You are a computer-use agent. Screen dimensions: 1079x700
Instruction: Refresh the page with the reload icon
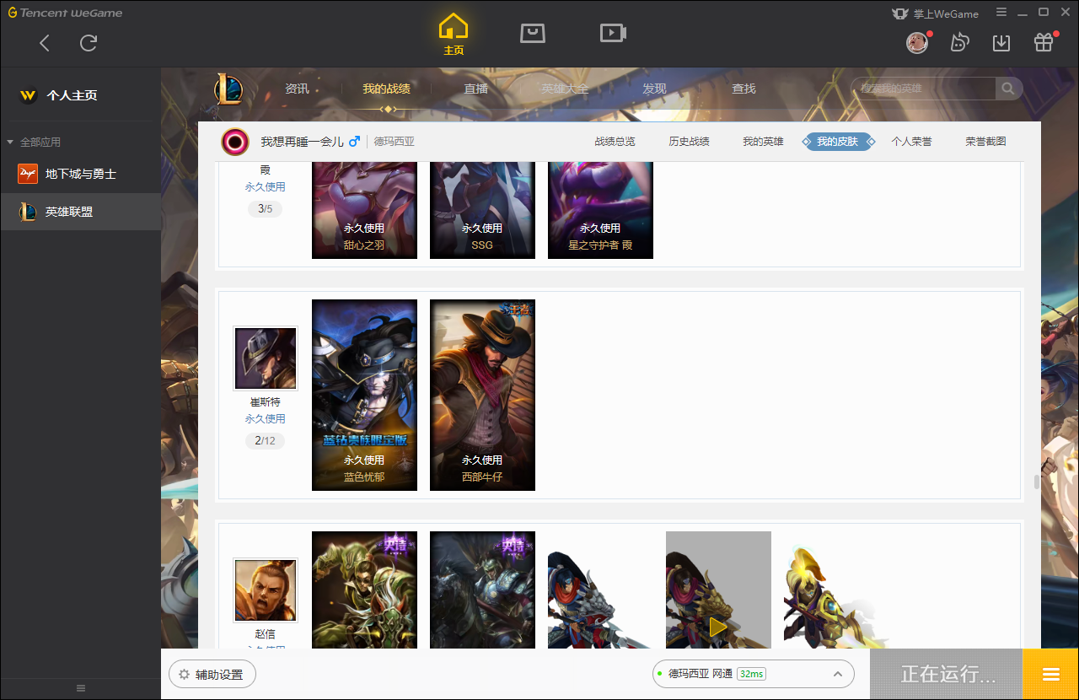click(89, 43)
